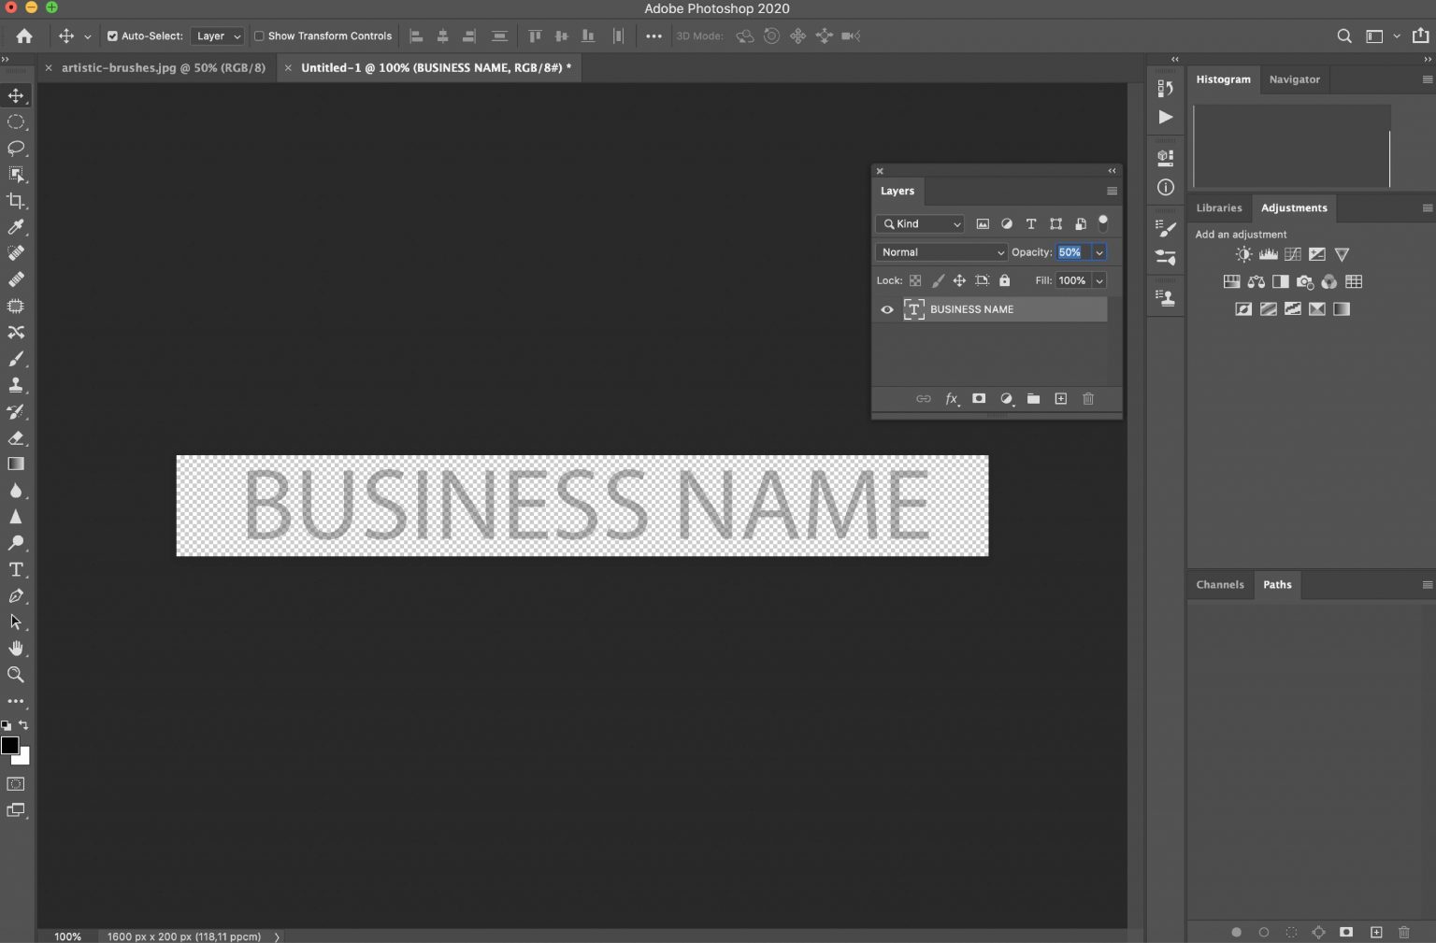Toggle BUSINESS NAME layer visibility
The image size is (1436, 943).
pyautogui.click(x=886, y=309)
